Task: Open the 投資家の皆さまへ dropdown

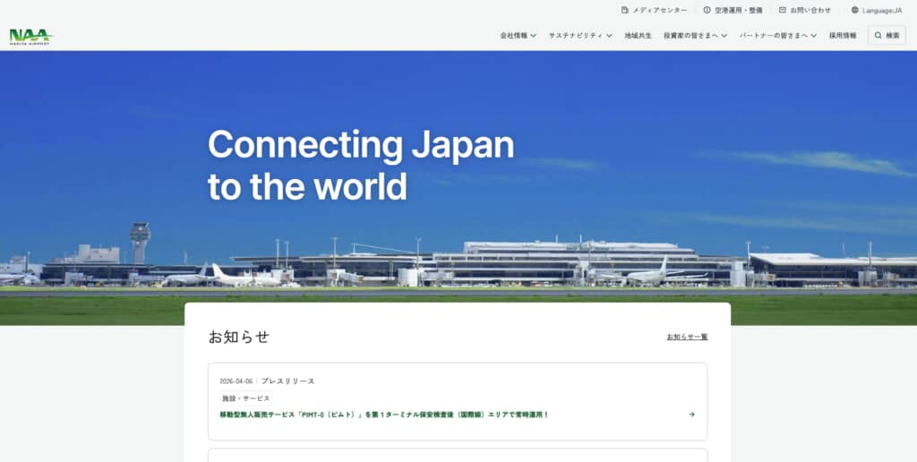Action: (x=695, y=36)
